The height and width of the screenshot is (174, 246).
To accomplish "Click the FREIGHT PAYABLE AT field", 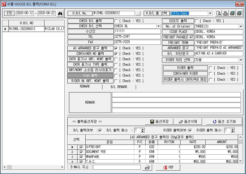I will [219, 37].
